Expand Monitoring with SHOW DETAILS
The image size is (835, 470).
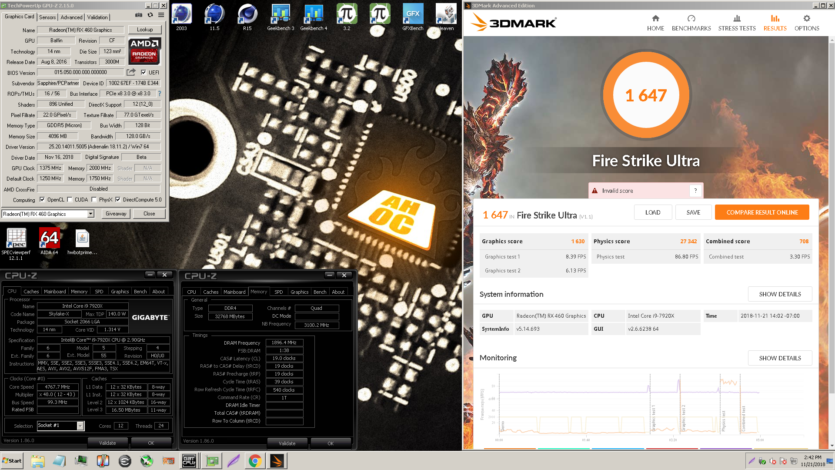click(780, 358)
